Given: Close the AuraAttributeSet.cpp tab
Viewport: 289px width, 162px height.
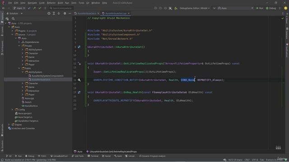Looking at the screenshot, I should click(129, 13).
